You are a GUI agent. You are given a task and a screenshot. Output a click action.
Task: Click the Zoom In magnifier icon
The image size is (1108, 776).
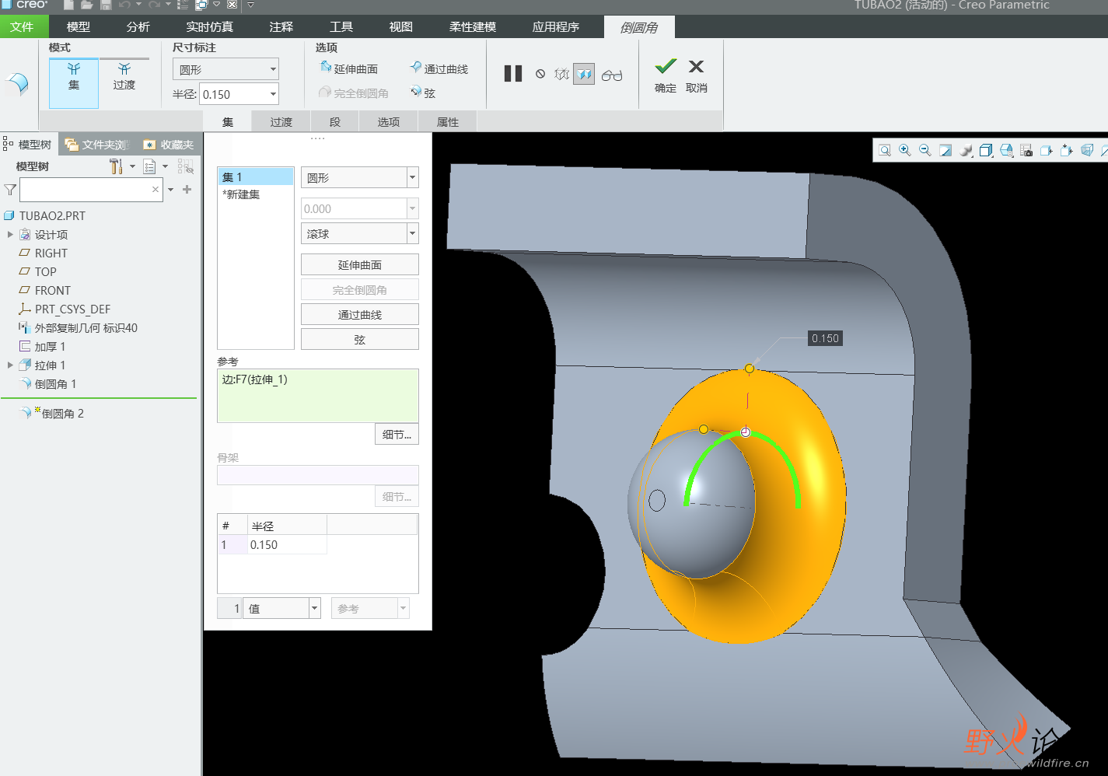point(905,150)
